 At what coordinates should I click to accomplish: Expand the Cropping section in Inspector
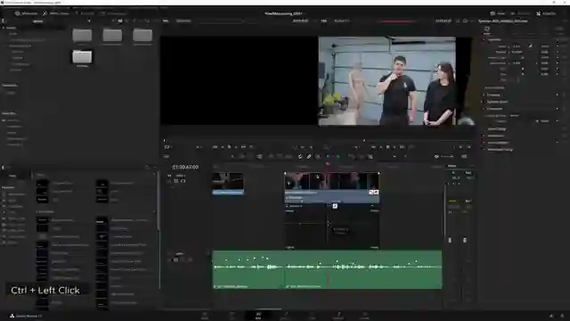point(493,95)
